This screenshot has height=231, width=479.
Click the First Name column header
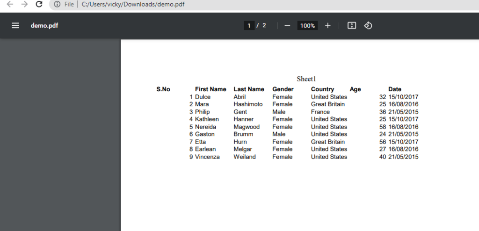click(x=210, y=89)
